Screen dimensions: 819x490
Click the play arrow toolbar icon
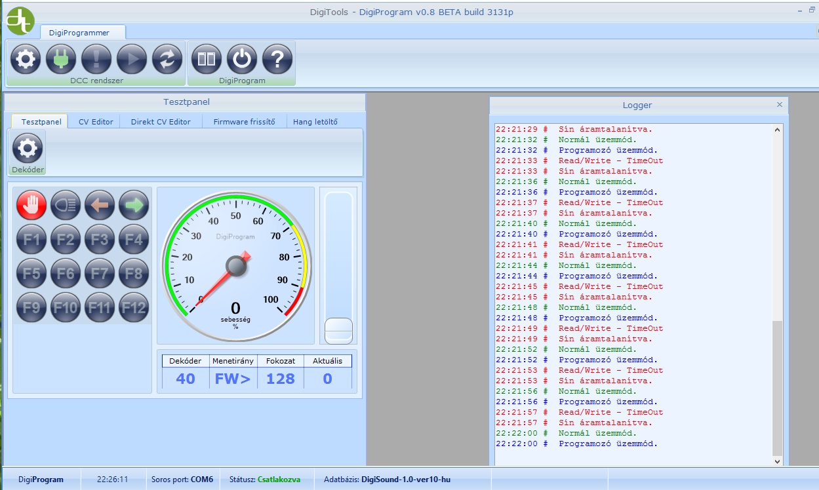click(132, 60)
